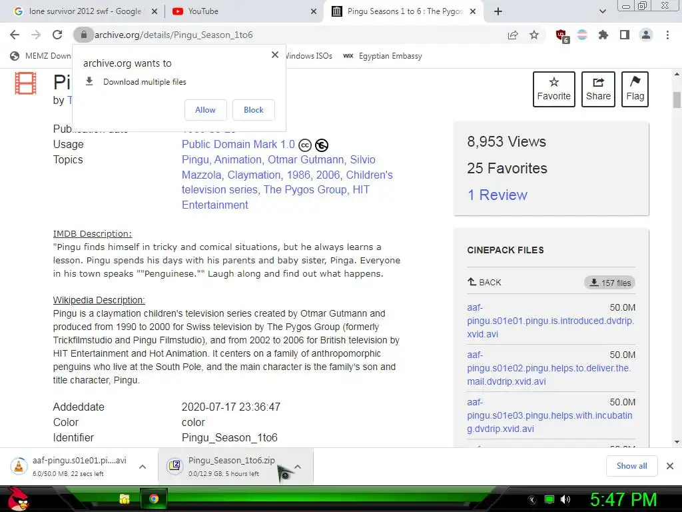Click the scrollbar down arrow
Screen dimensions: 682x512
click(x=677, y=443)
